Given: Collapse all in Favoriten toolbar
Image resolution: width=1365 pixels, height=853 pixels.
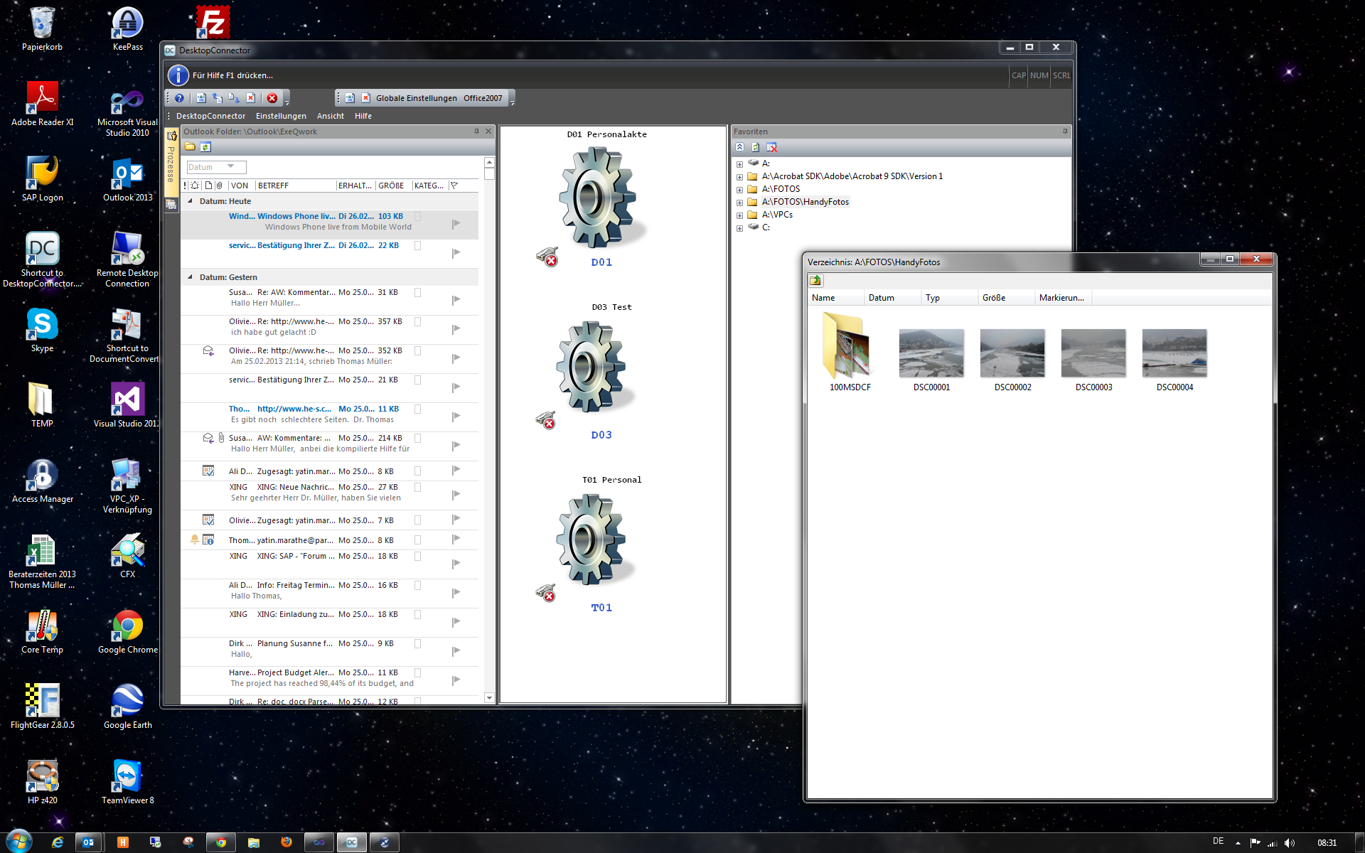Looking at the screenshot, I should 739,147.
